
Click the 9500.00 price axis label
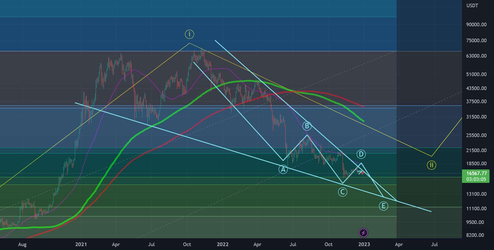(475, 222)
